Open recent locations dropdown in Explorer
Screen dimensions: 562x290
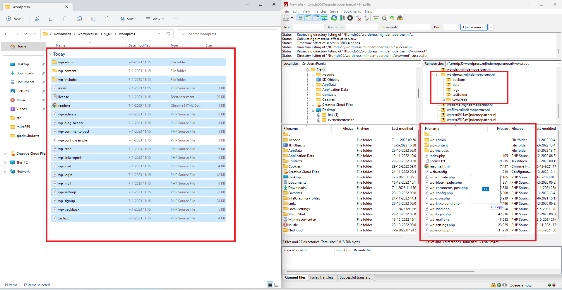pos(25,34)
